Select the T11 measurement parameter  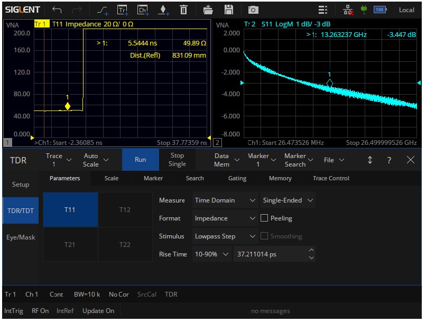click(x=70, y=209)
